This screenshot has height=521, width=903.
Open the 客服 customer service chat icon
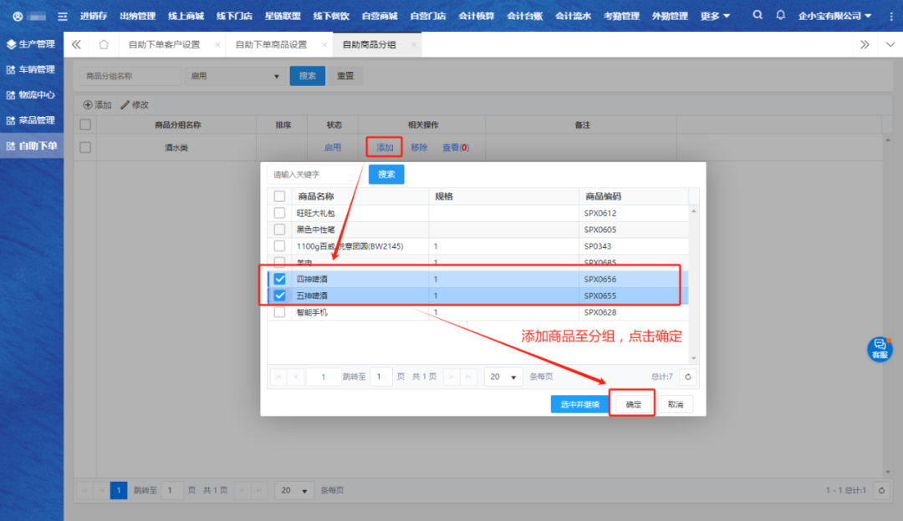tap(879, 348)
